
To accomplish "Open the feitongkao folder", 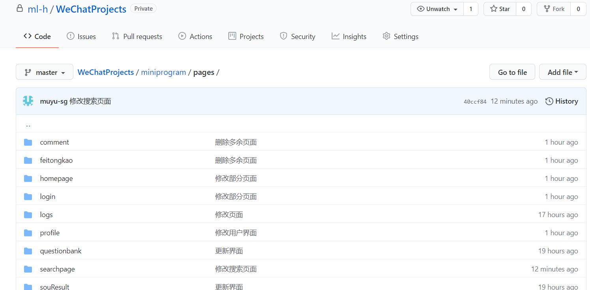I will click(x=56, y=160).
